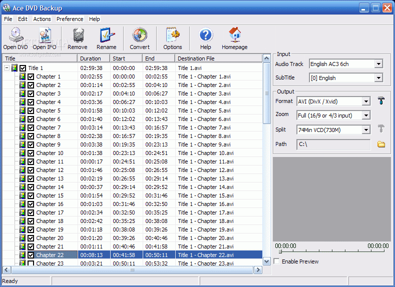
Task: Open the Edit menu
Action: 23,19
